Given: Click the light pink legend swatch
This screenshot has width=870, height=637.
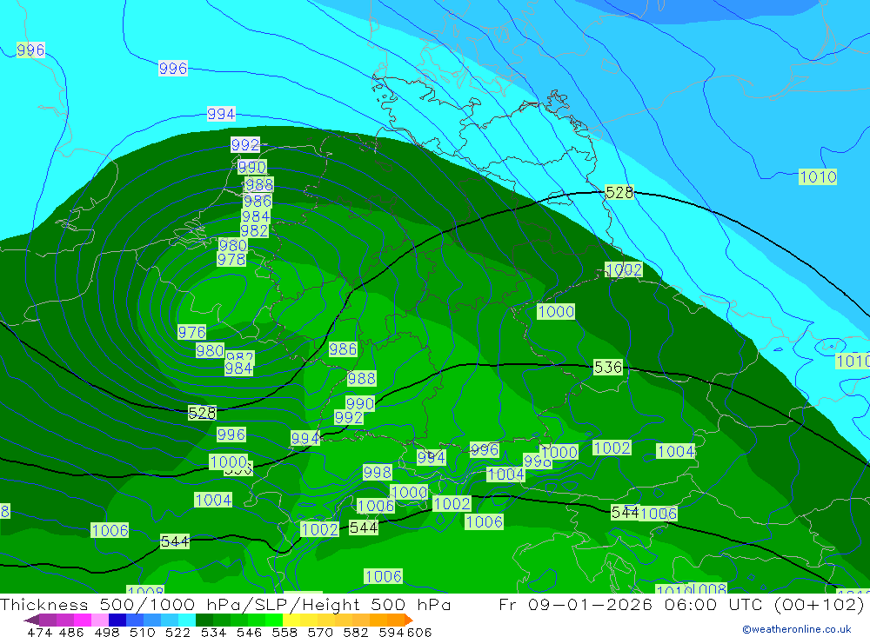Looking at the screenshot, I should click(x=98, y=620).
